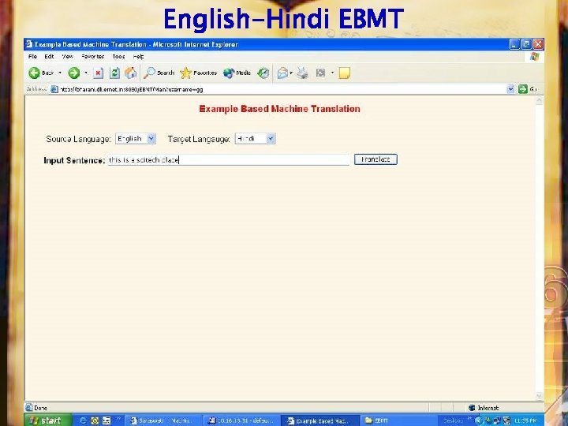Screen dimensions: 568x426
Task: Click the page icon in the address bar
Action: (54, 89)
